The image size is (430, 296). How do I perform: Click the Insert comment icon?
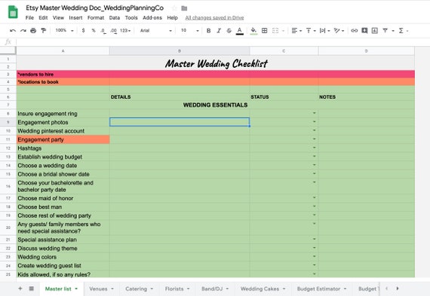pyautogui.click(x=364, y=31)
